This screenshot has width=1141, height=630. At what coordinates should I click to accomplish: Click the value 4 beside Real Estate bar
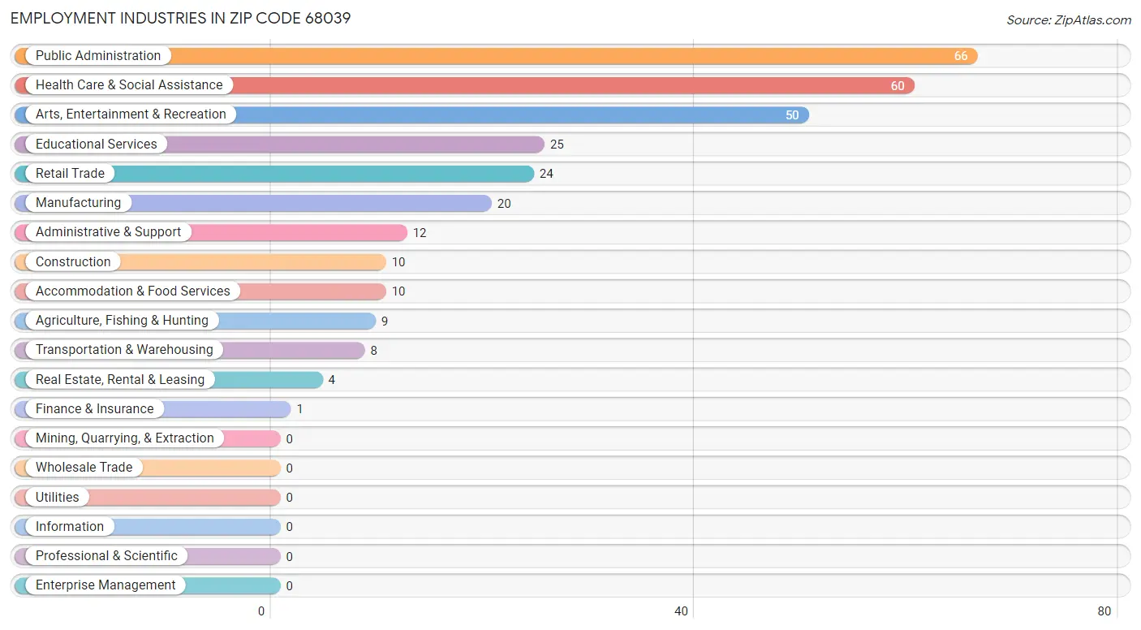coord(332,380)
